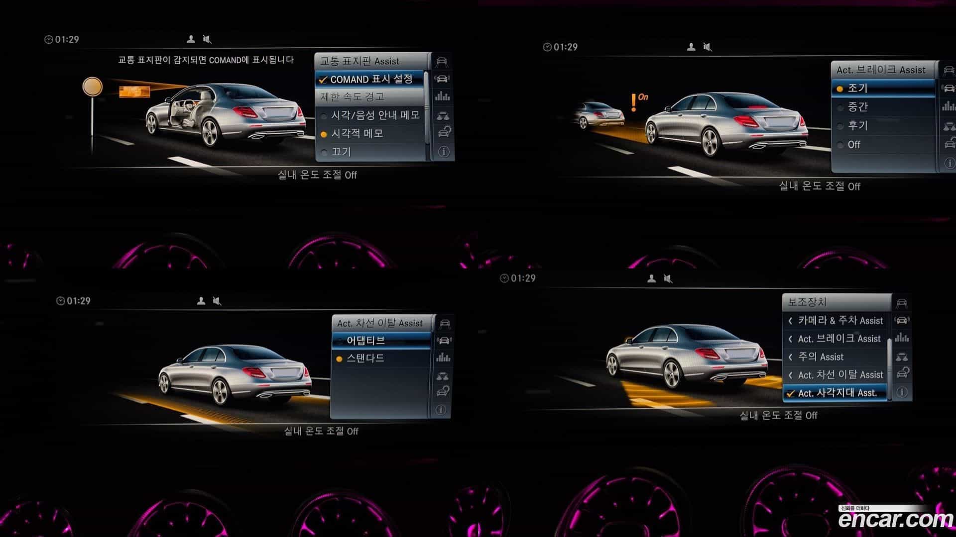
Task: Open seats icon in 보조장치 panel
Action: coord(902,357)
